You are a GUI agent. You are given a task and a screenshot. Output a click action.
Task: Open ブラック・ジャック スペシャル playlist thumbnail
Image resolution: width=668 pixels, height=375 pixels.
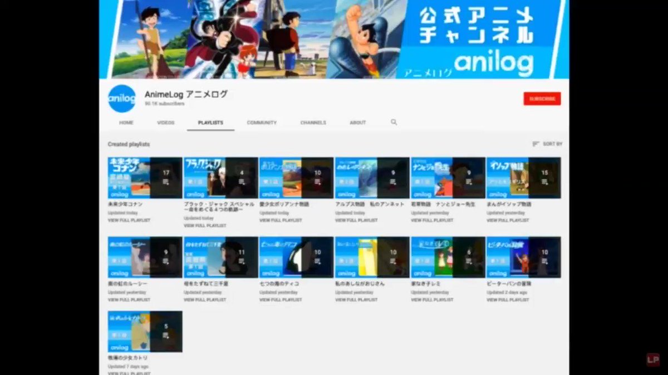coord(221,178)
